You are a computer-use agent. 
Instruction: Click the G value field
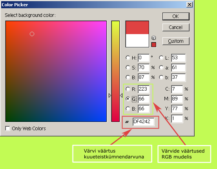[x=144, y=99]
